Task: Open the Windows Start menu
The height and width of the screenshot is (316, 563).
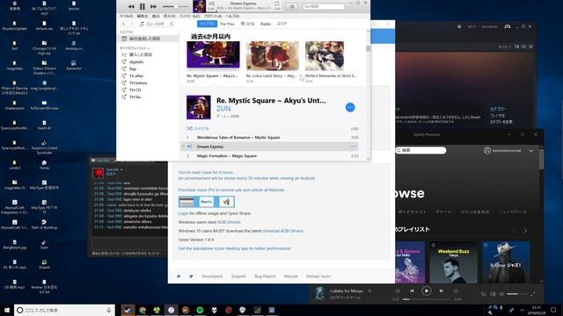Action: coord(7,310)
